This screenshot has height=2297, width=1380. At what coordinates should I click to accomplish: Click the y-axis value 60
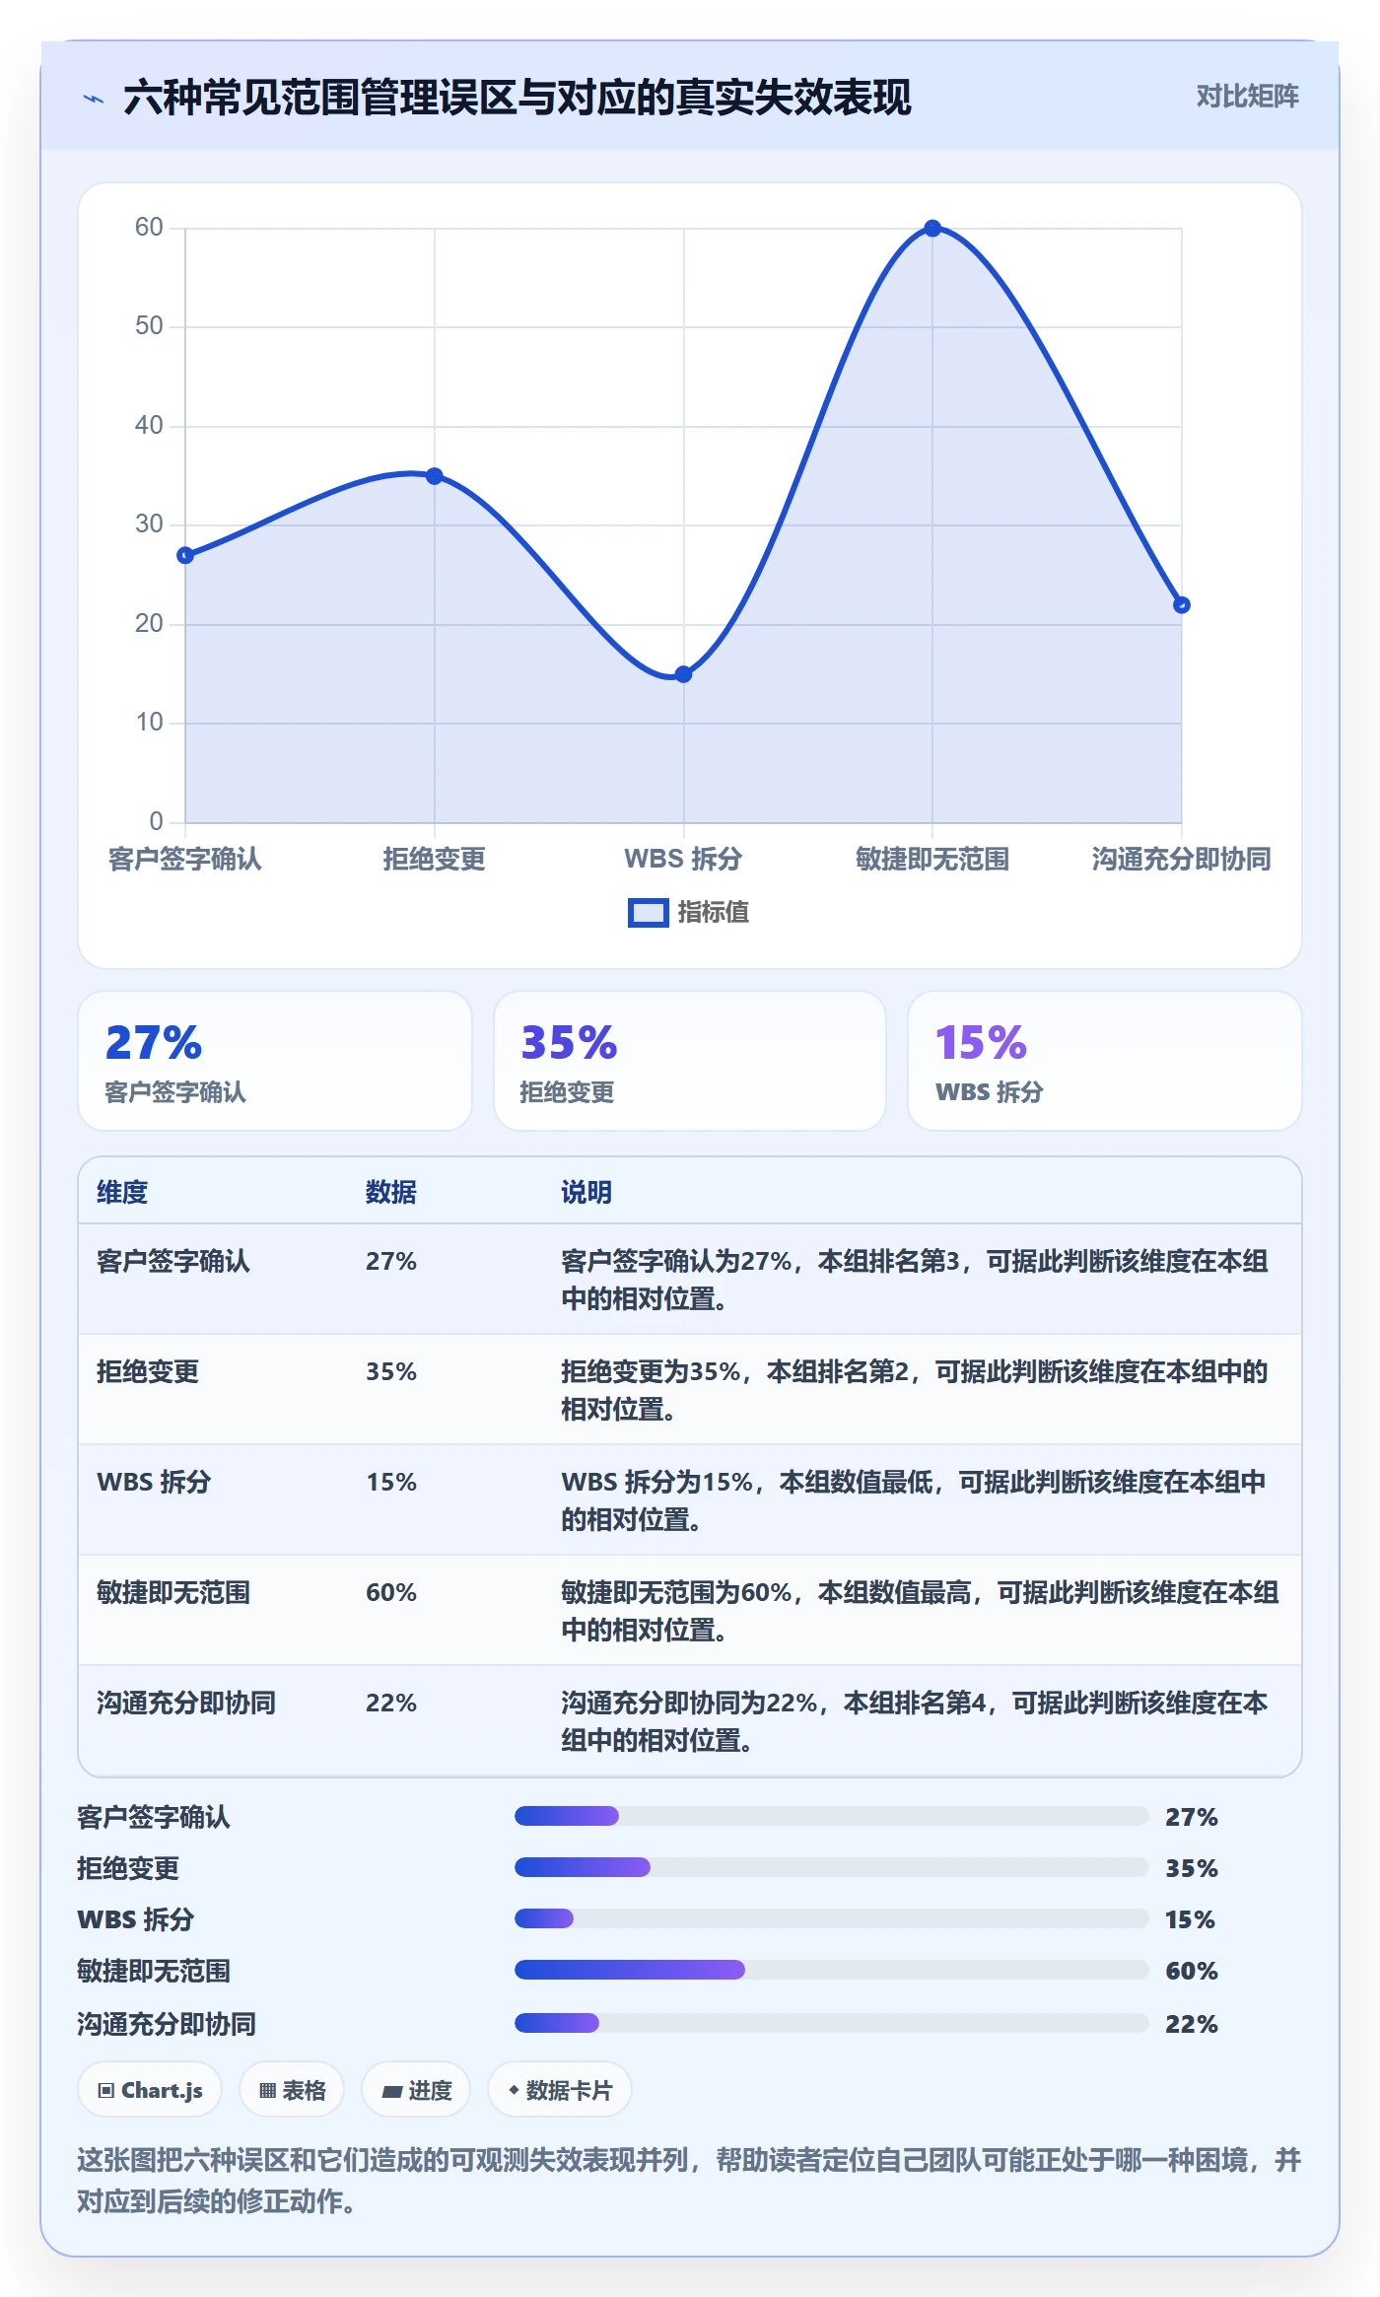(x=149, y=227)
